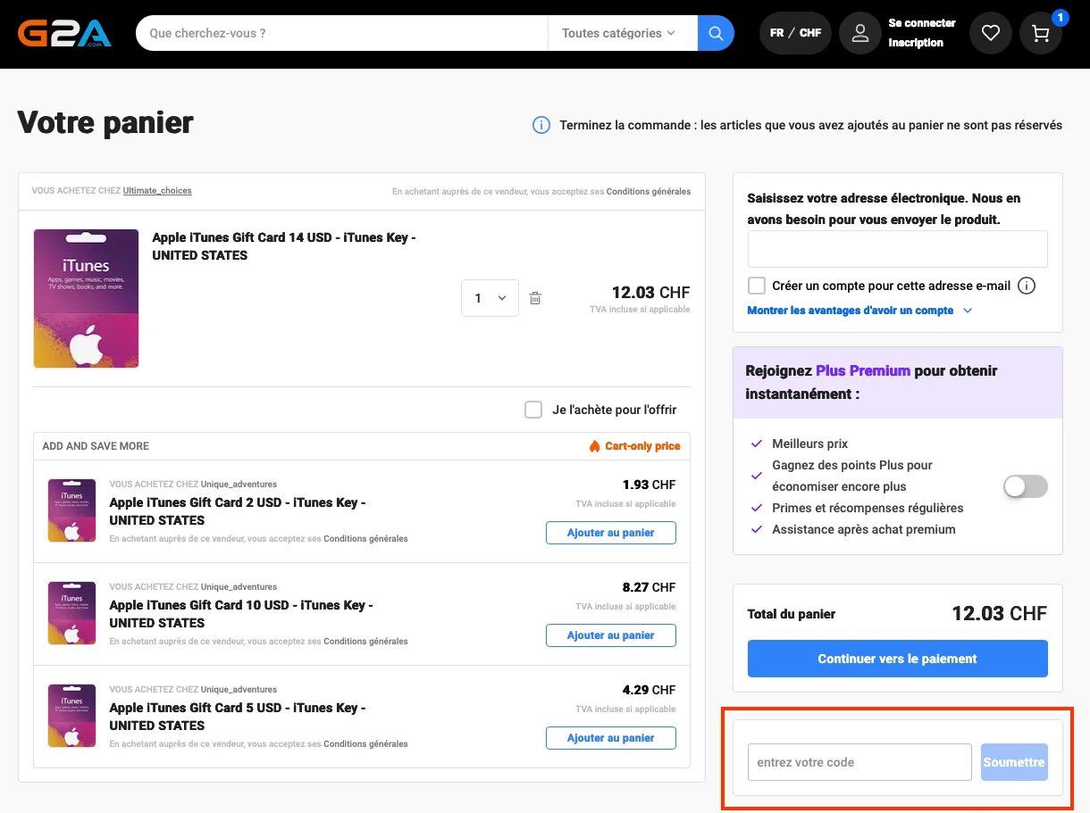Viewport: 1090px width, 813px height.
Task: Click the G2A logo
Action: point(64,33)
